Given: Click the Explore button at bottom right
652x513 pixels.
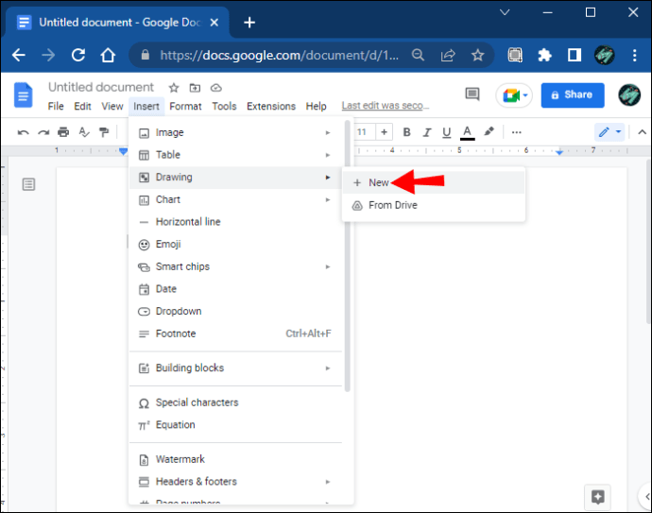Looking at the screenshot, I should [596, 496].
